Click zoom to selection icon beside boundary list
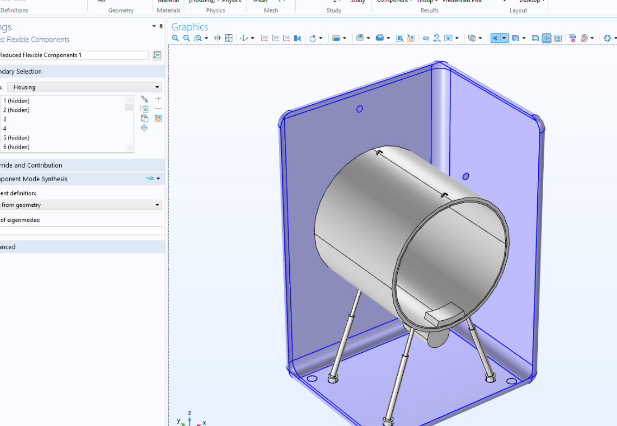This screenshot has height=426, width=617. point(144,128)
